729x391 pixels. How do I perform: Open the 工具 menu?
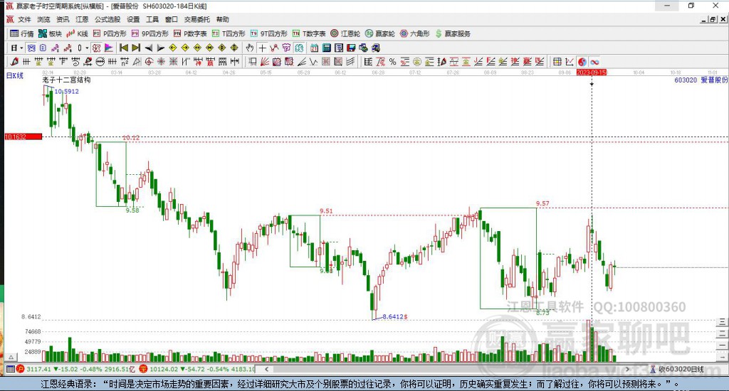(x=152, y=19)
